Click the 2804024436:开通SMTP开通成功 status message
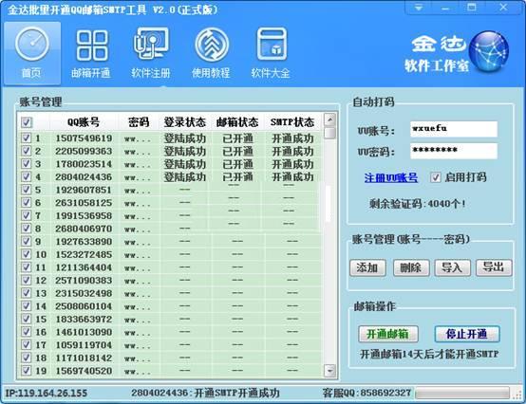Screen dimensions: 526x404 205,393
